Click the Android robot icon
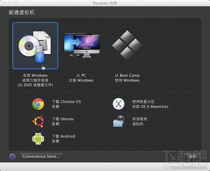Screen dimensions: 210x171 (x=38, y=139)
